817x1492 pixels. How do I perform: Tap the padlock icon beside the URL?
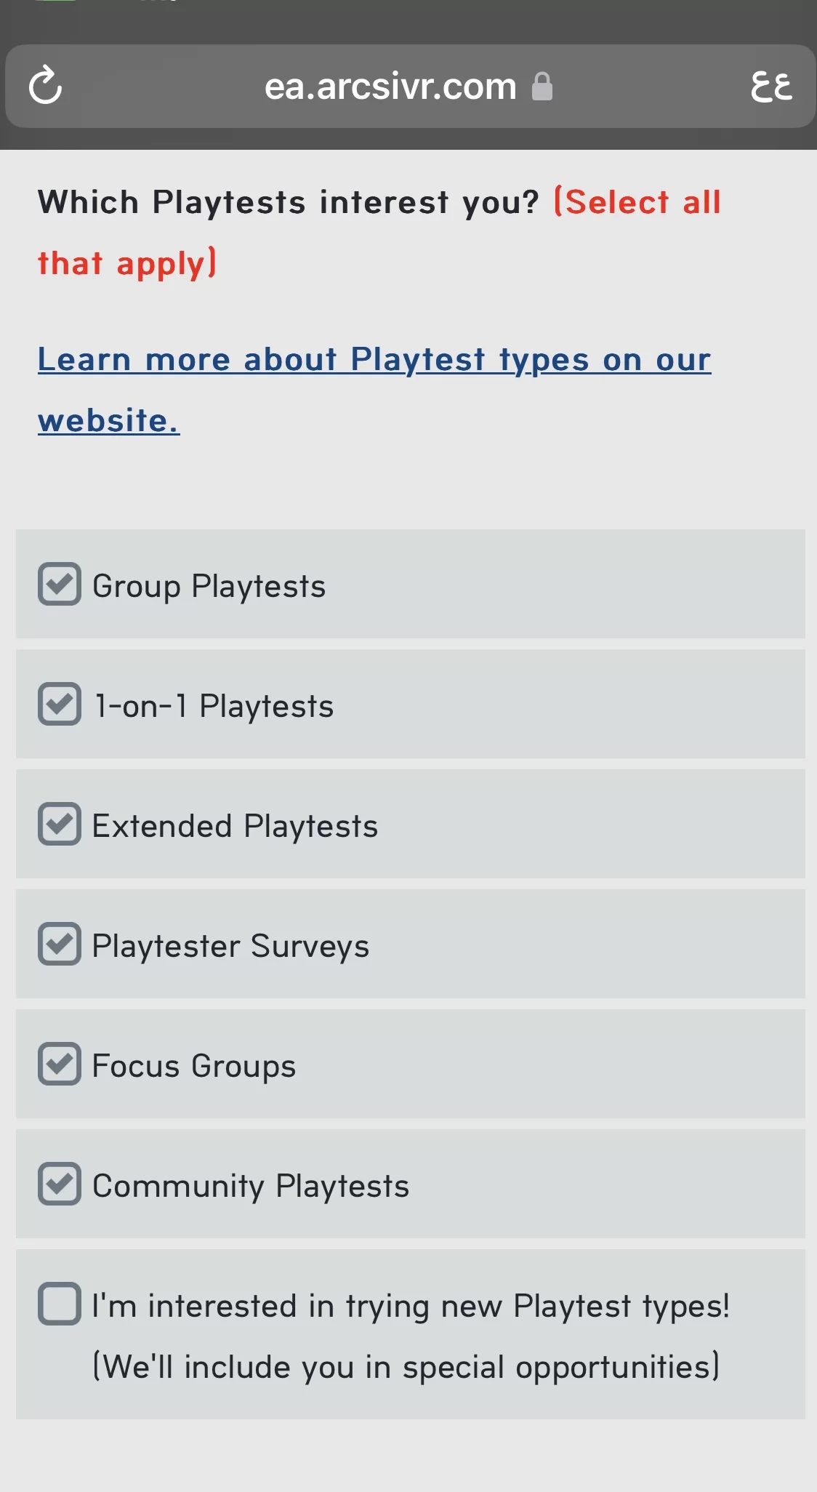(542, 87)
